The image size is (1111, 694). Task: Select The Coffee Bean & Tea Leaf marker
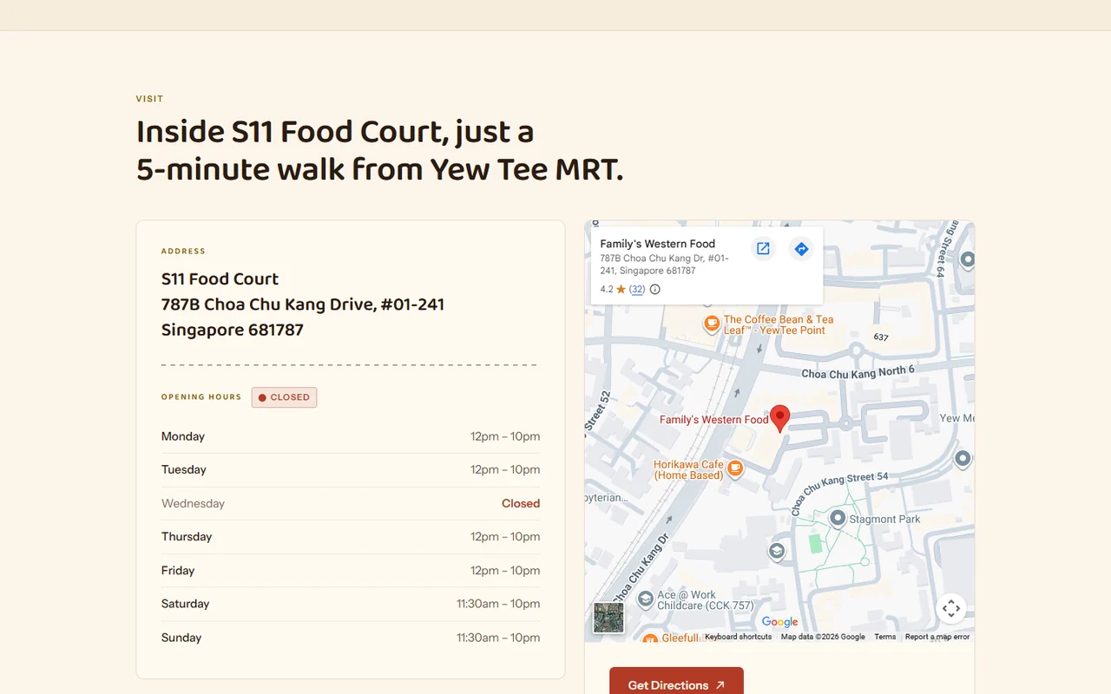(x=712, y=324)
